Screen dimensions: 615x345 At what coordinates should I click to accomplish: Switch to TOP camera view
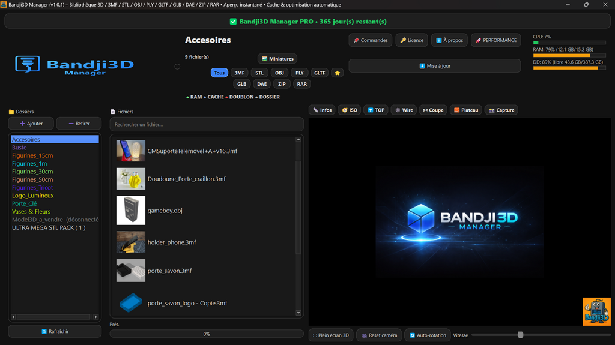pos(376,110)
